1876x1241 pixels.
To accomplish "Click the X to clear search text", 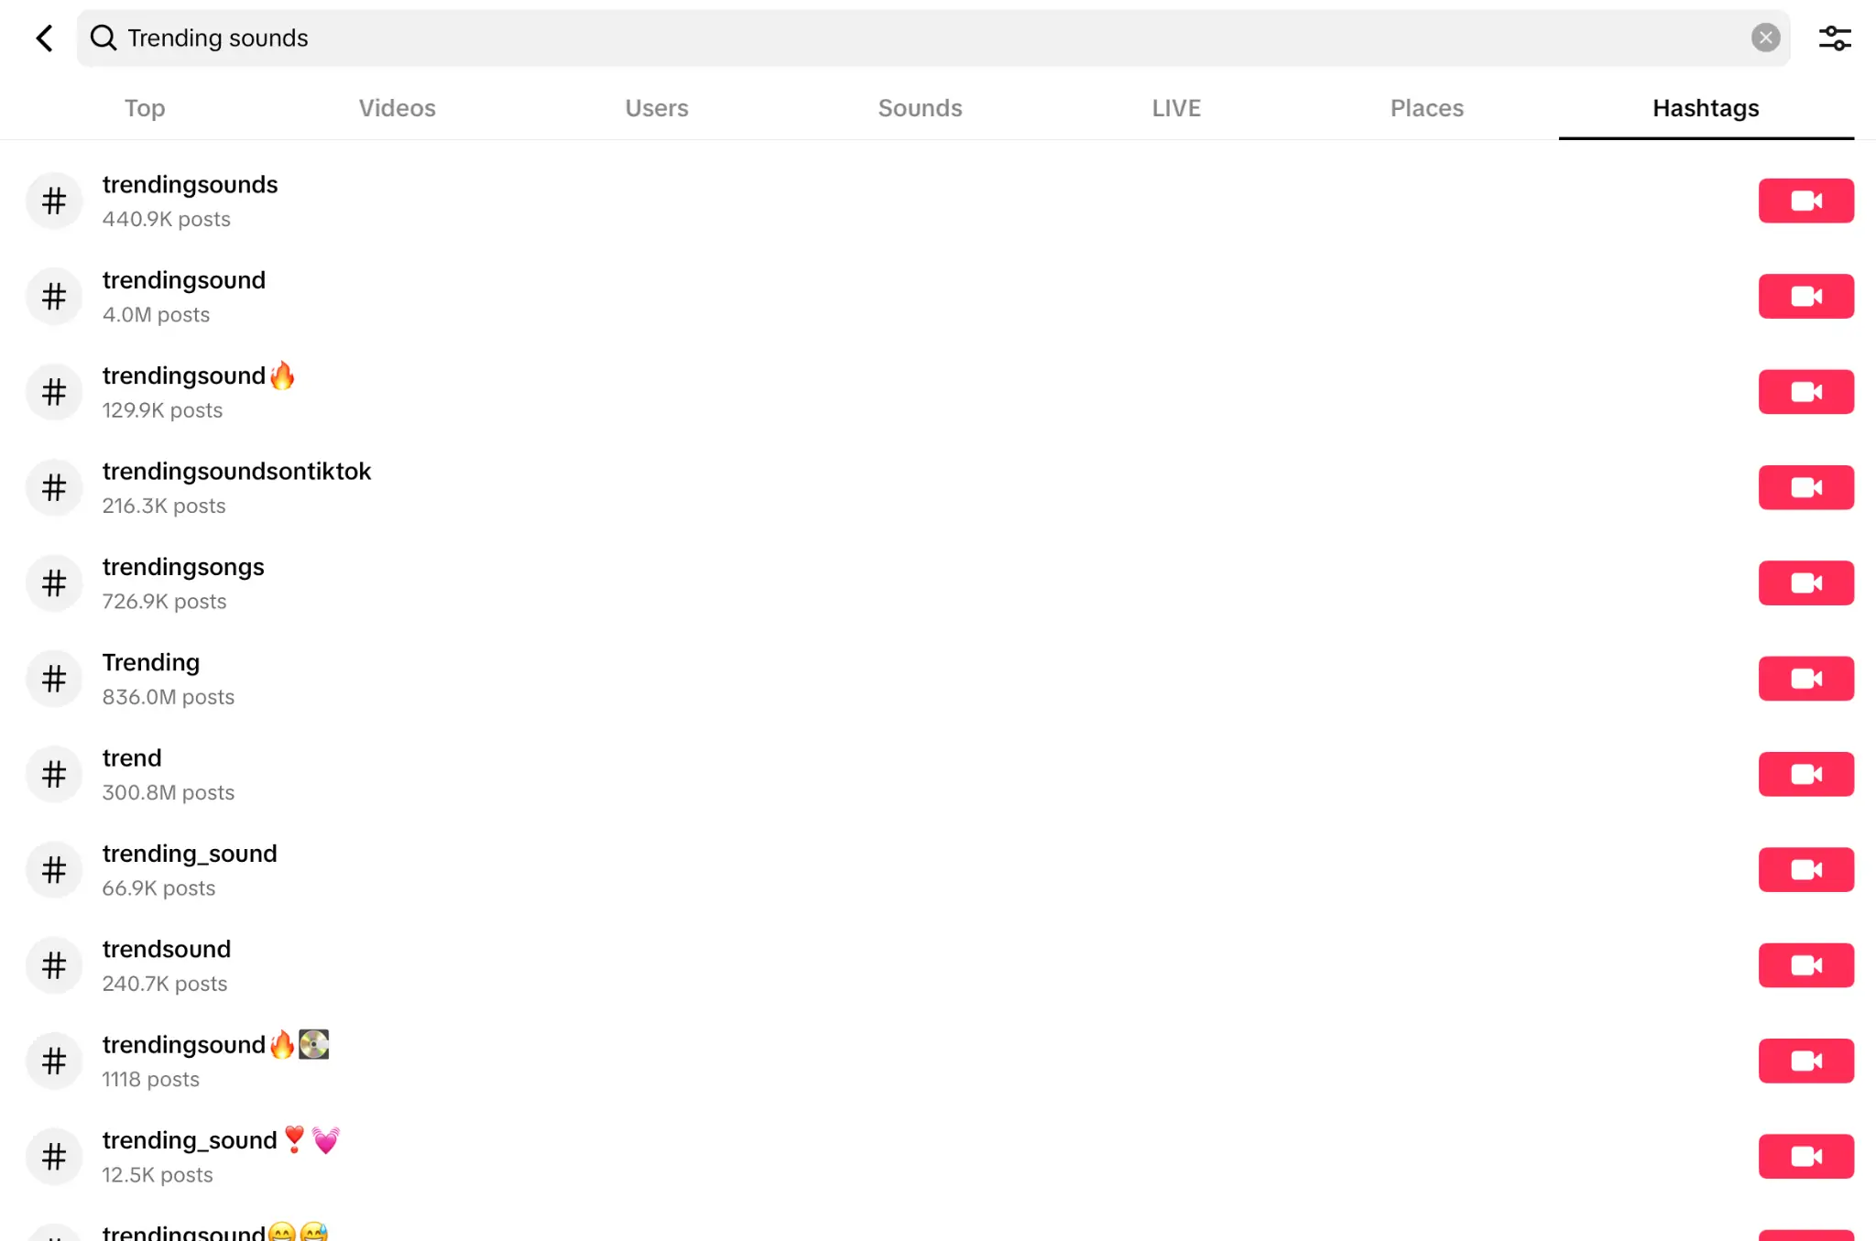I will pyautogui.click(x=1768, y=38).
